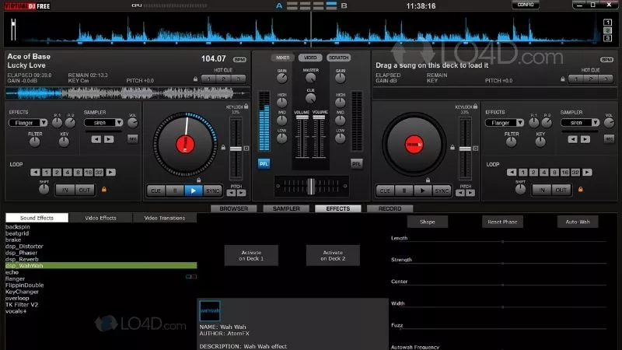This screenshot has height=350, width=622.
Task: Toggle left deck keylock padlock icon
Action: (x=246, y=107)
